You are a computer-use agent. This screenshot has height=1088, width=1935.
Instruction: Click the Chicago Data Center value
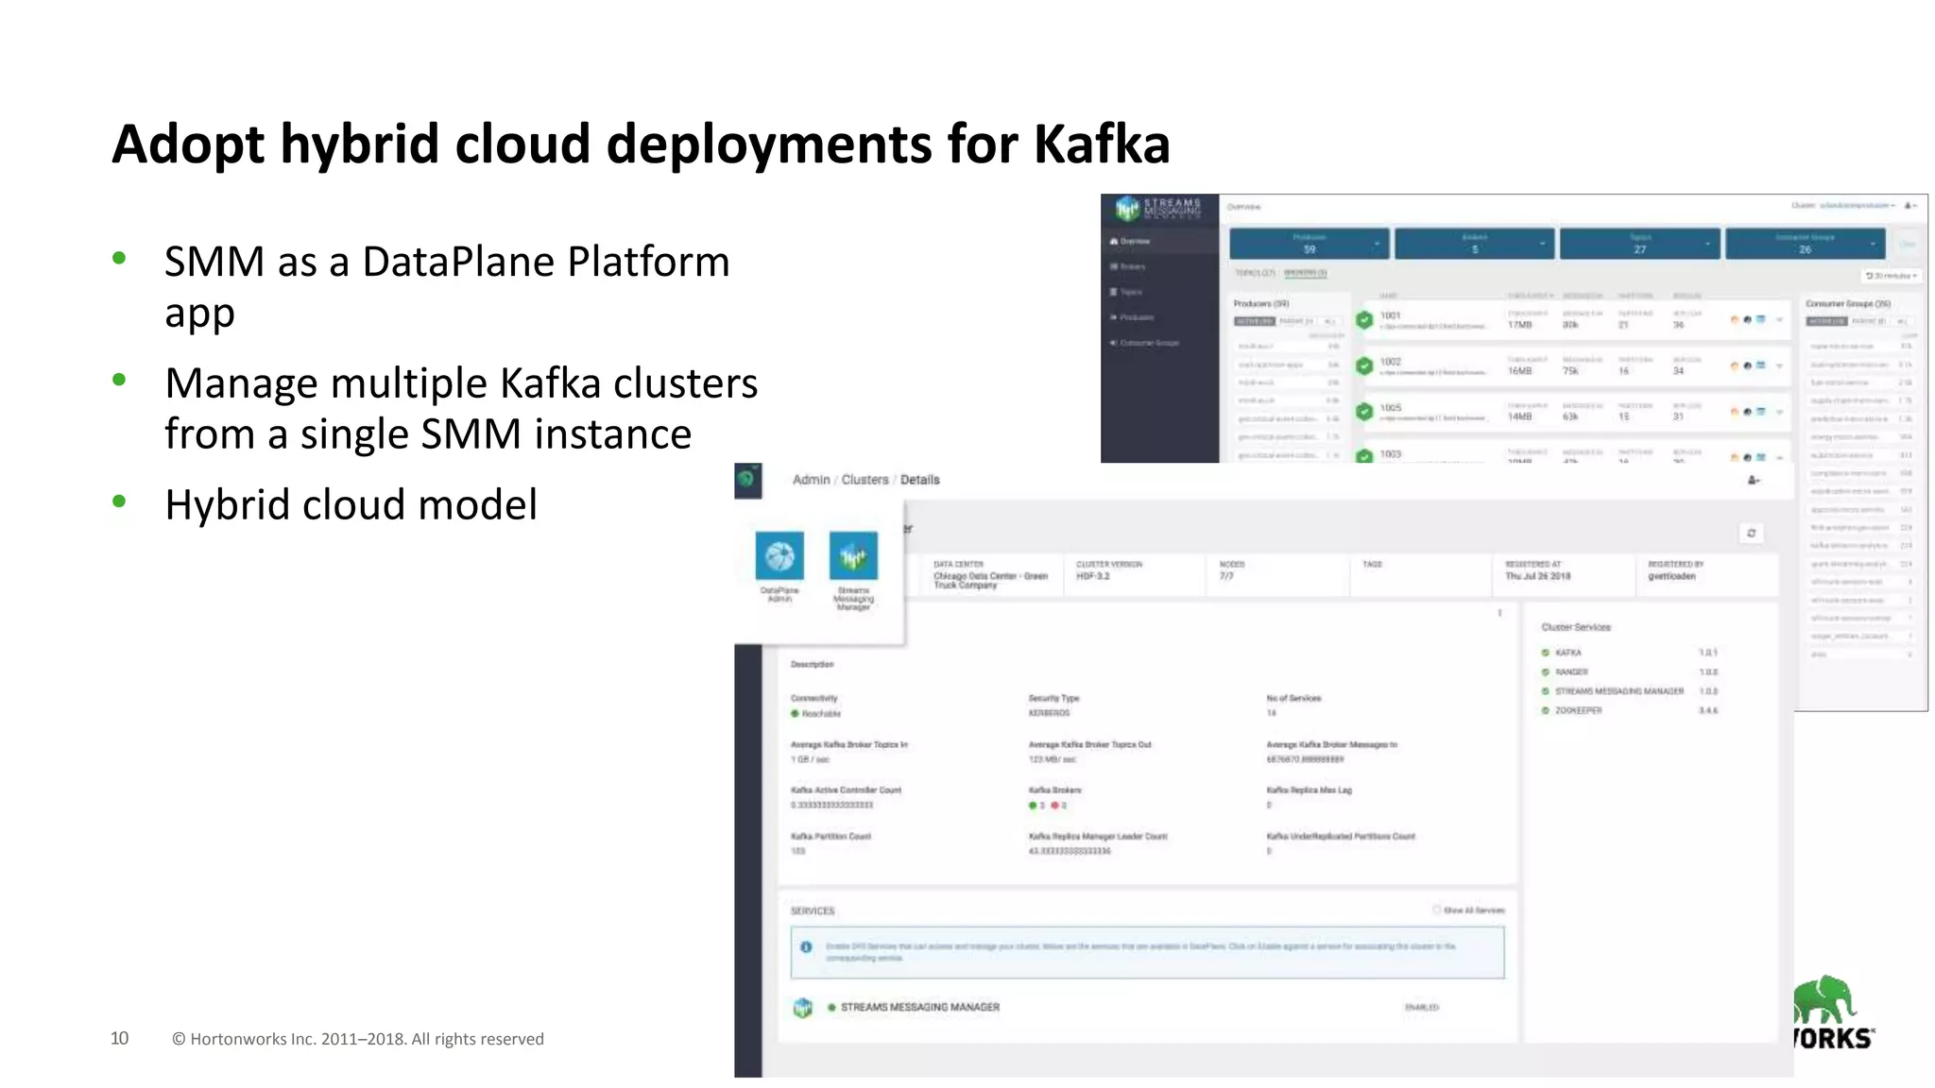pyautogui.click(x=990, y=581)
